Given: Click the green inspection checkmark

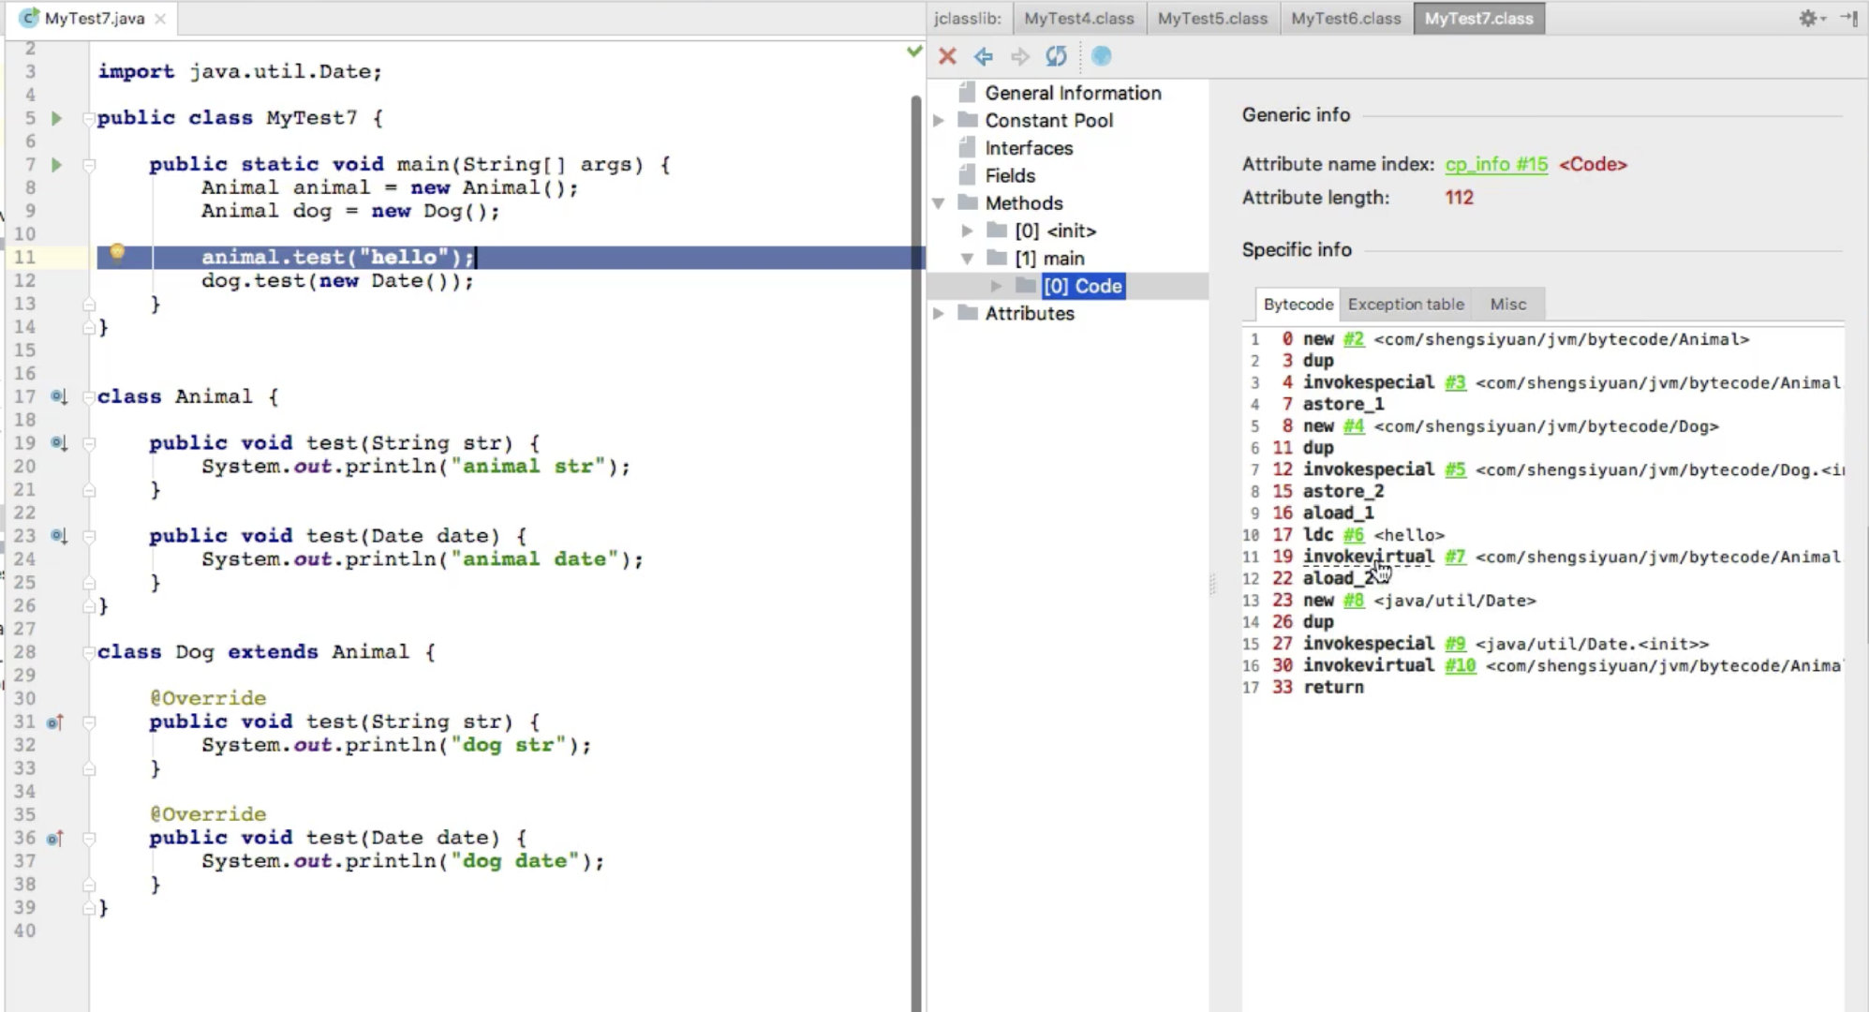Looking at the screenshot, I should tap(914, 52).
